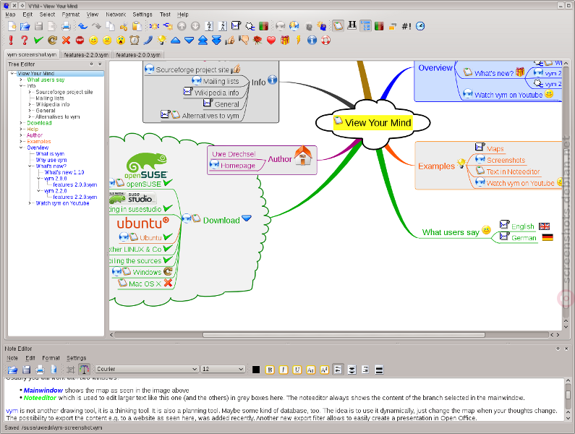Set the blue info flag
This screenshot has height=434, width=575.
click(x=312, y=40)
